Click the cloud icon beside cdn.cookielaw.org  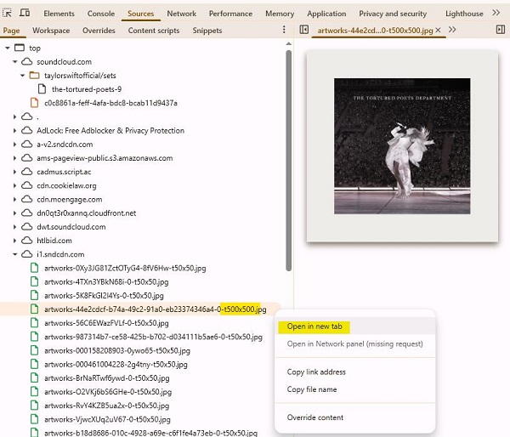pyautogui.click(x=27, y=185)
